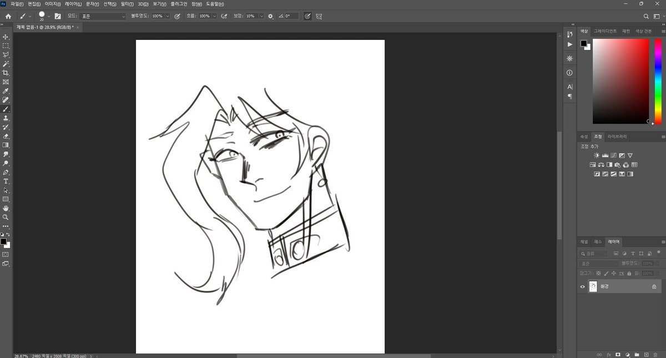Screen dimensions: 666x358
Task: Open smoothing options gear icon
Action: tap(270, 16)
